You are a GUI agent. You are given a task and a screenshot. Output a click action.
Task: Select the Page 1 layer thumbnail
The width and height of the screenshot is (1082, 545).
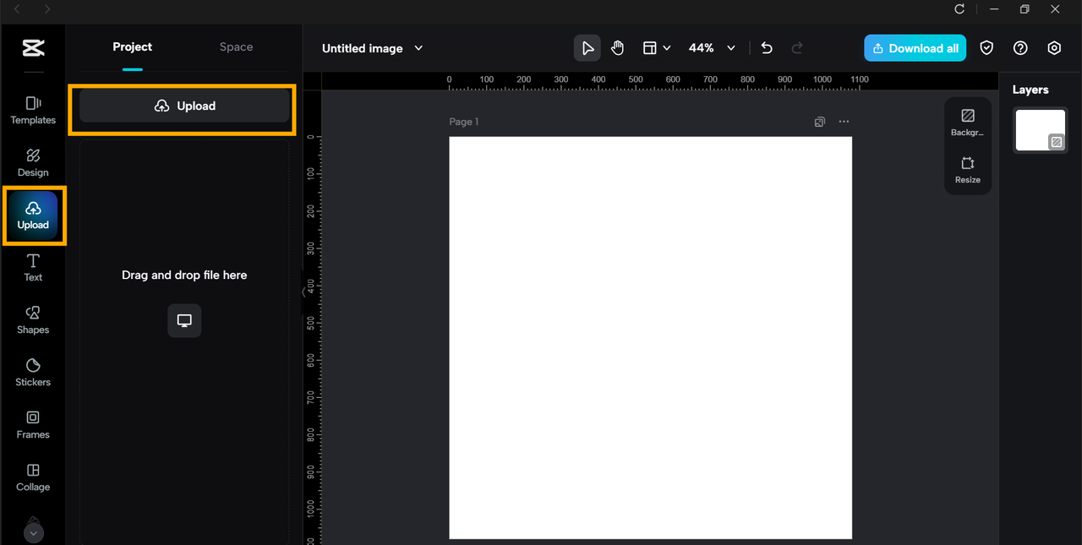pyautogui.click(x=1040, y=130)
